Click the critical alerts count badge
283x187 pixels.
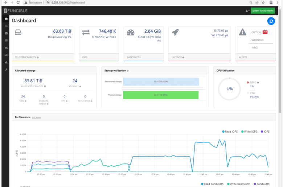265,32
